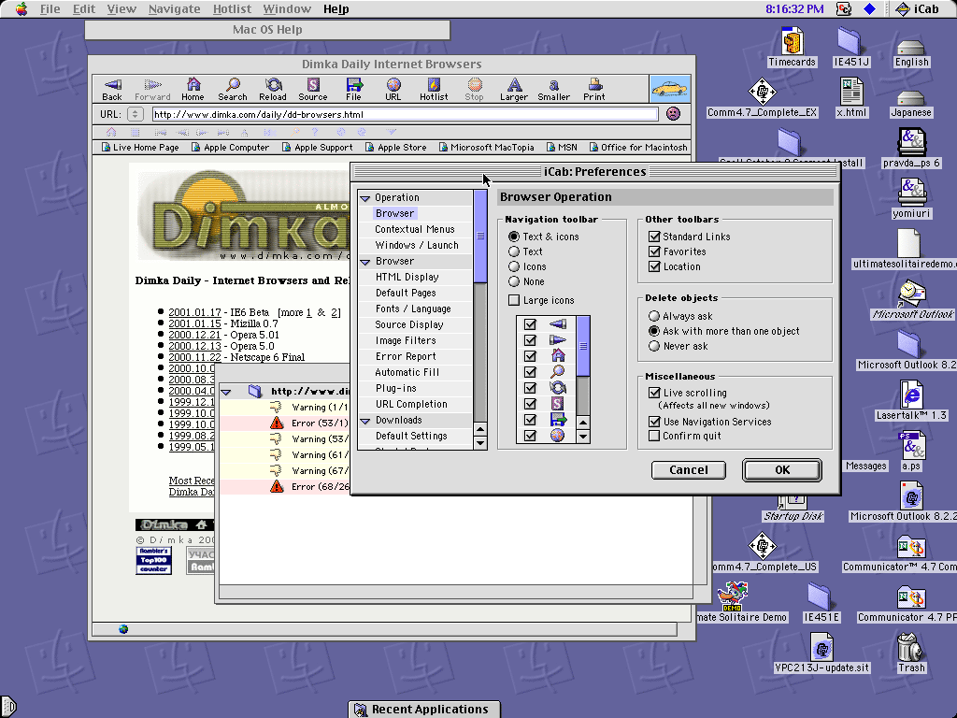The width and height of the screenshot is (957, 718).
Task: Select Always ask for delete objects
Action: [654, 316]
